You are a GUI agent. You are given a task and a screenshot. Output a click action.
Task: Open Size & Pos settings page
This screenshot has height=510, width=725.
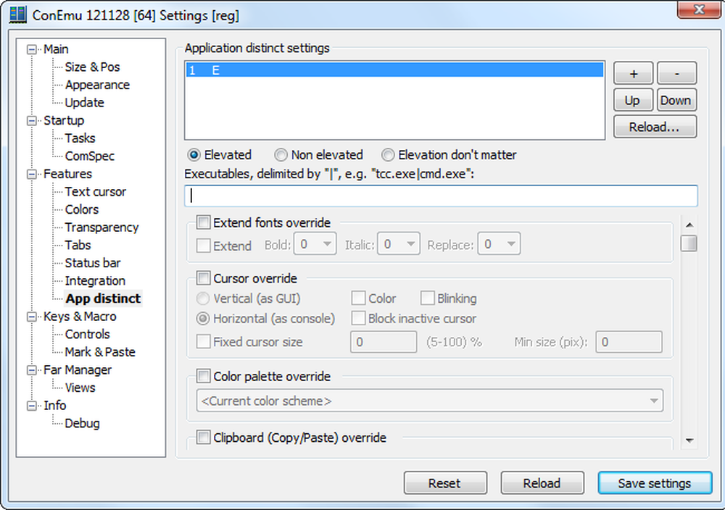tap(92, 67)
